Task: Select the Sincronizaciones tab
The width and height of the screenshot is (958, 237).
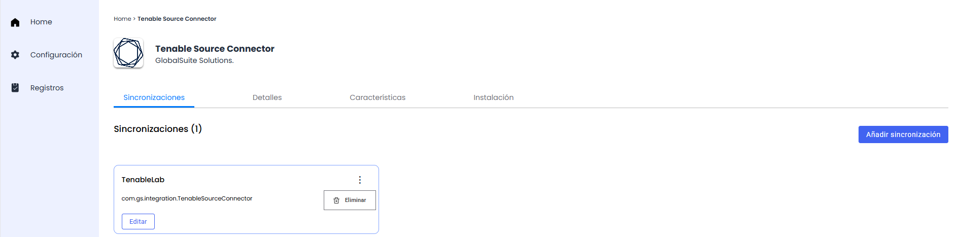Action: [x=154, y=97]
